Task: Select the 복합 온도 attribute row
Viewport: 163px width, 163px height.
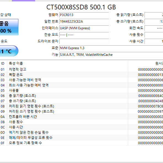Action: click(x=81, y=75)
